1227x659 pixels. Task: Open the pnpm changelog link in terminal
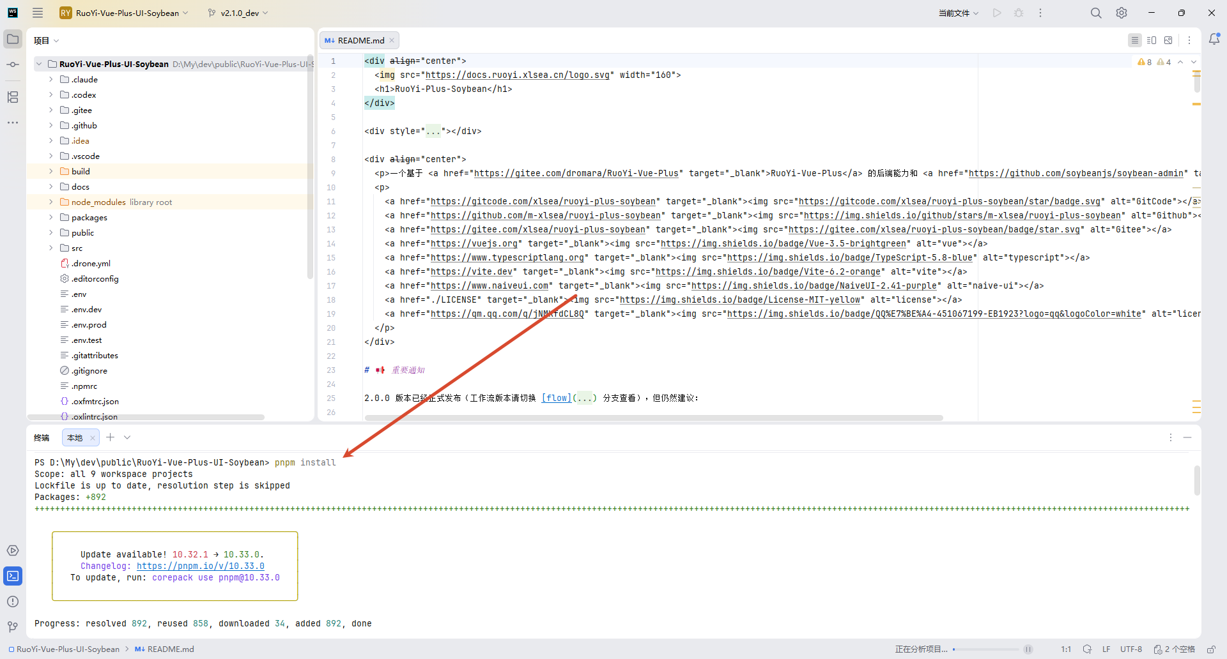[x=200, y=566]
